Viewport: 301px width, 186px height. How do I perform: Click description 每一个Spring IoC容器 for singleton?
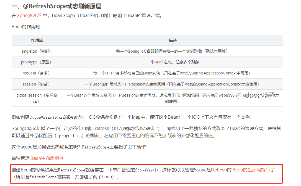pyautogui.click(x=173, y=51)
